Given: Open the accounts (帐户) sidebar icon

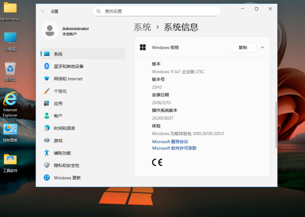Looking at the screenshot, I should (47, 116).
